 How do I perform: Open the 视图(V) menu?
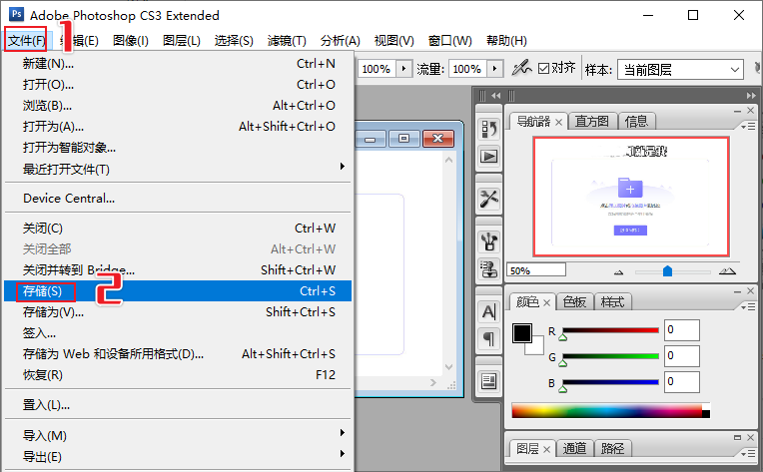coord(393,41)
